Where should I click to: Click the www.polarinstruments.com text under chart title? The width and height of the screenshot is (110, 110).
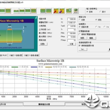(50, 64)
